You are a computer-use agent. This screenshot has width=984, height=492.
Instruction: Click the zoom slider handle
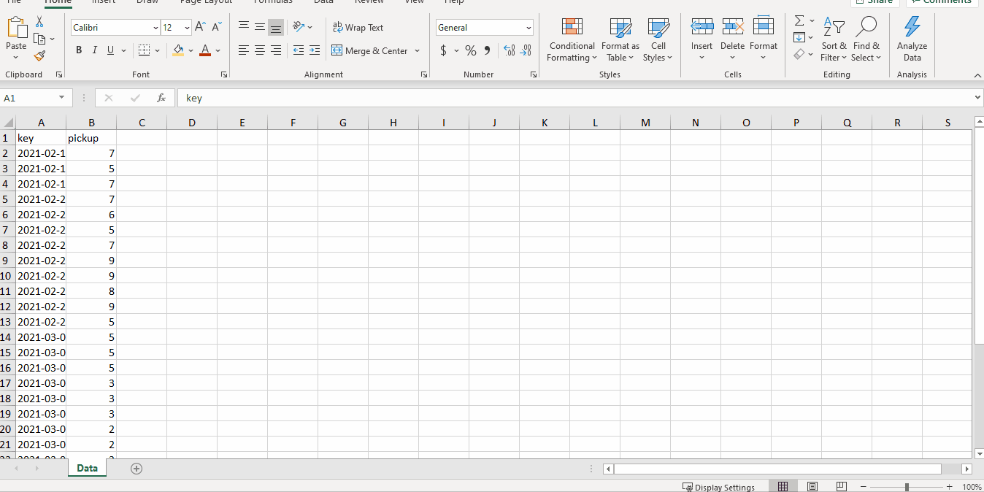pyautogui.click(x=907, y=487)
